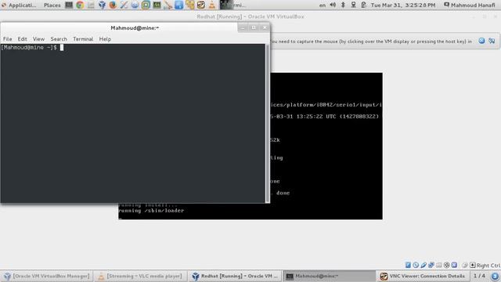Open the power/battery status icon
Screen dimensions: 501x282
(363, 5)
